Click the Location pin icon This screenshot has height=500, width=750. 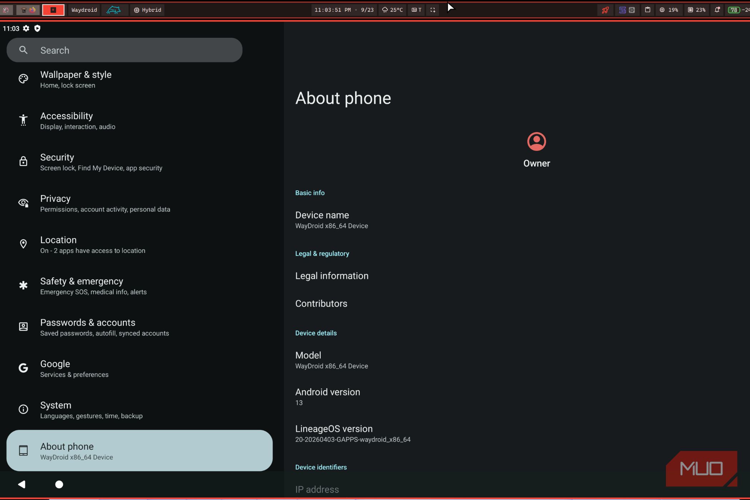tap(23, 244)
